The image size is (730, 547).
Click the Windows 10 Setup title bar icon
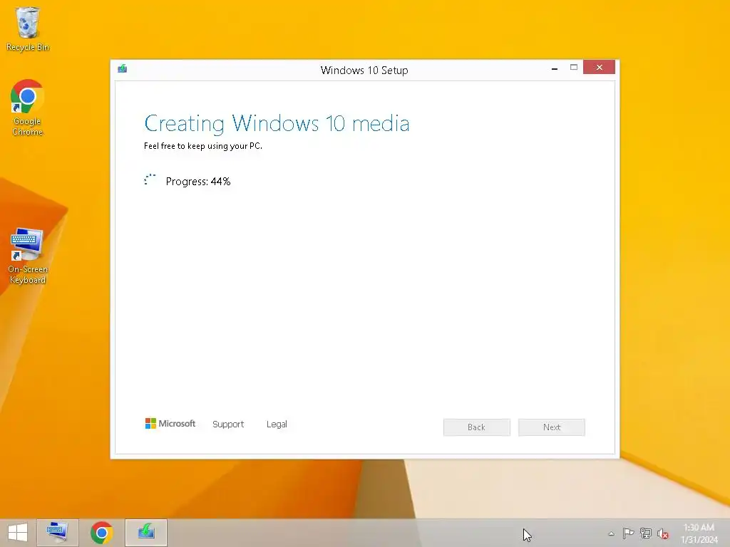click(x=123, y=69)
